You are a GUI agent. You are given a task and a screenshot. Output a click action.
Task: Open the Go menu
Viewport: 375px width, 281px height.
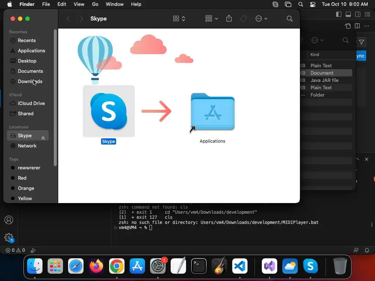coord(95,4)
